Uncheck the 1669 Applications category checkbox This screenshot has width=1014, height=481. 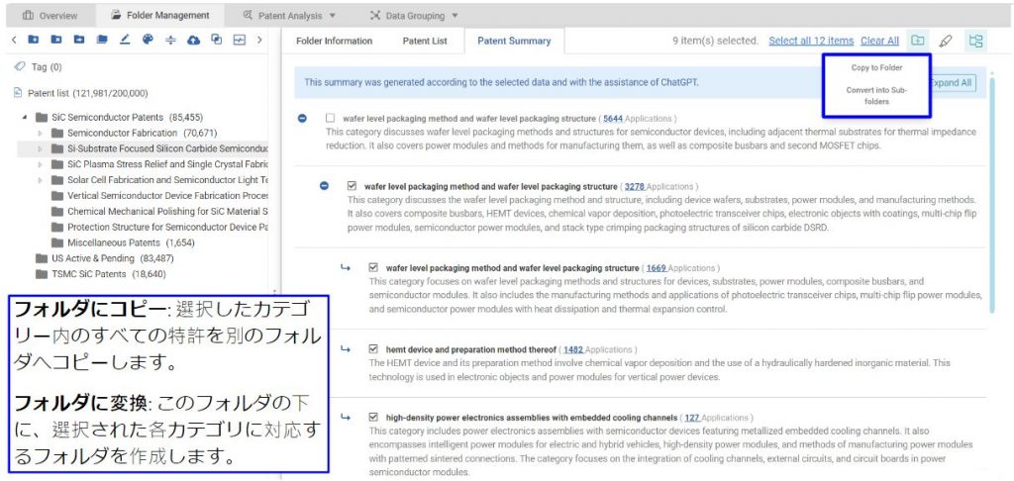(373, 267)
